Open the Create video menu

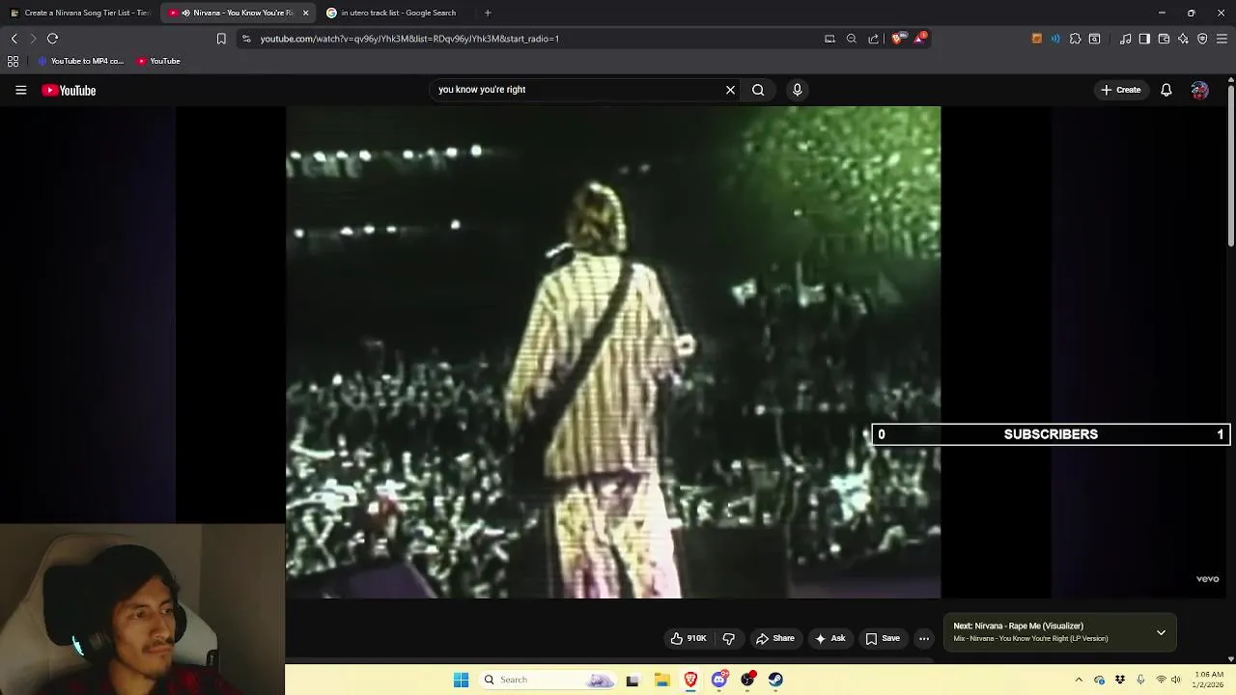[1120, 90]
